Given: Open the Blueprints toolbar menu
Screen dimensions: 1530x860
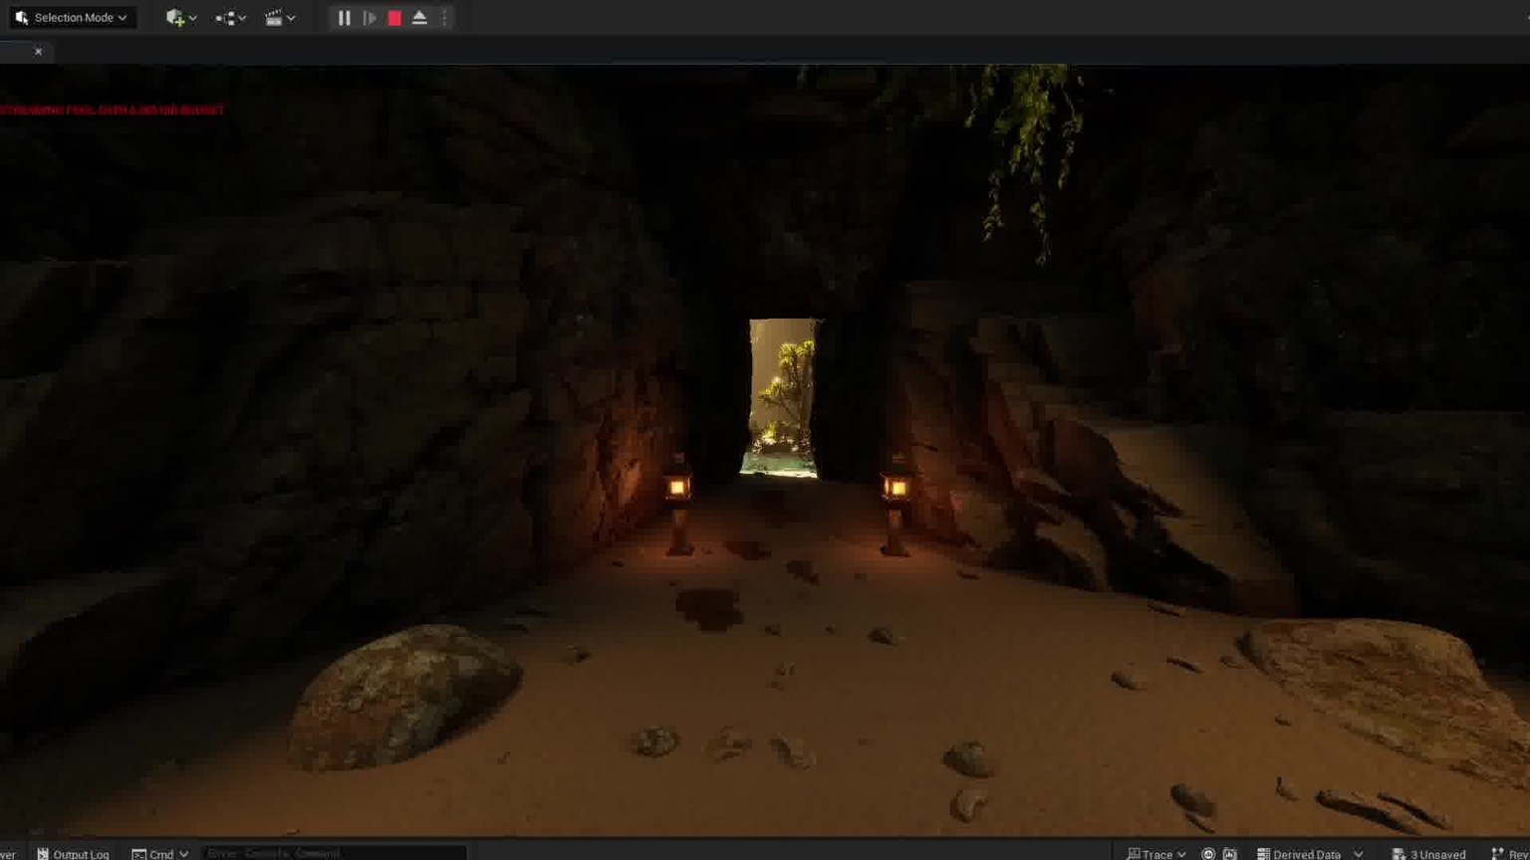Looking at the screenshot, I should click(230, 18).
